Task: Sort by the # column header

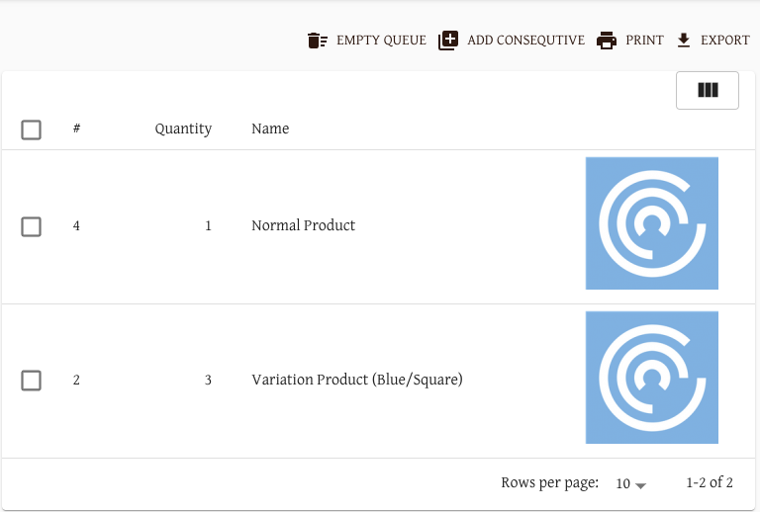Action: tap(76, 128)
